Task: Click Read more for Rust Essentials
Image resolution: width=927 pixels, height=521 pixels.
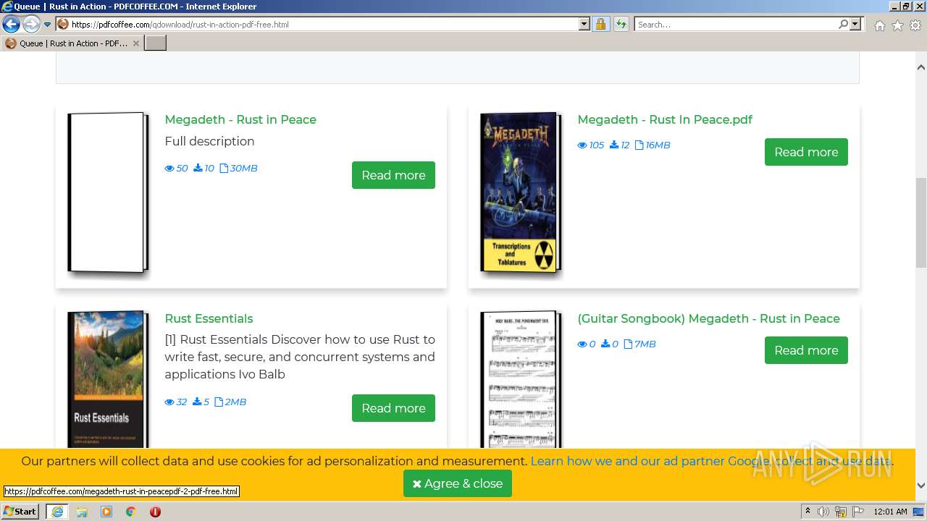Action: 393,408
